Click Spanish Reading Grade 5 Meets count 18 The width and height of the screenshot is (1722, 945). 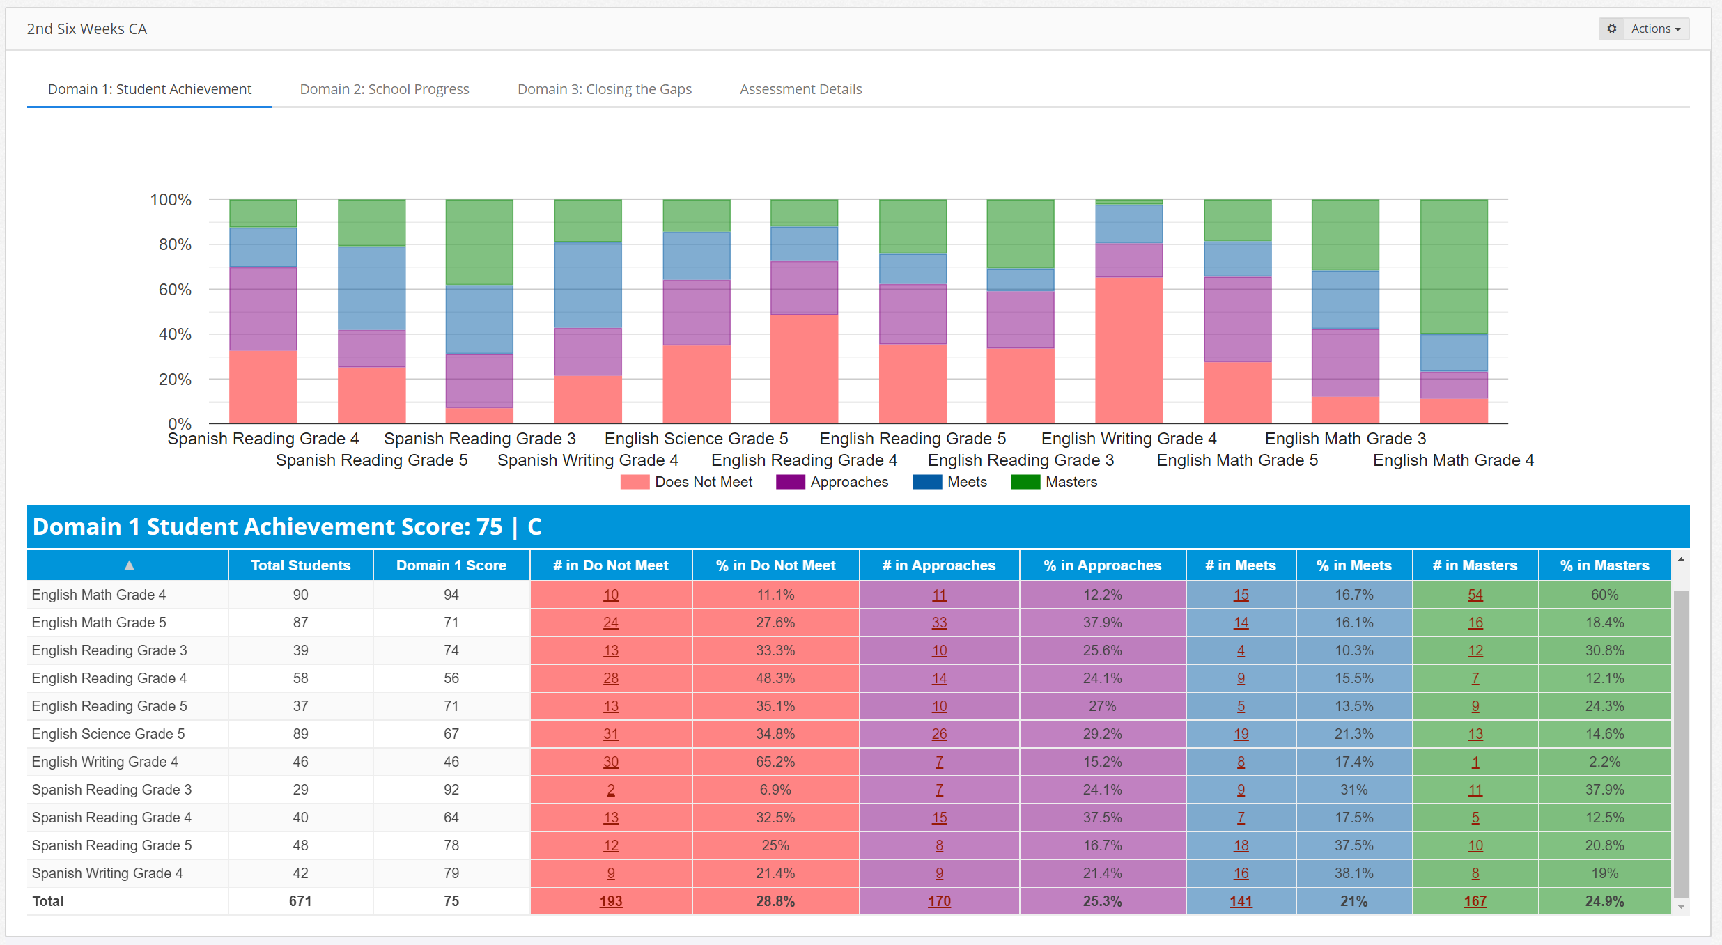point(1241,845)
